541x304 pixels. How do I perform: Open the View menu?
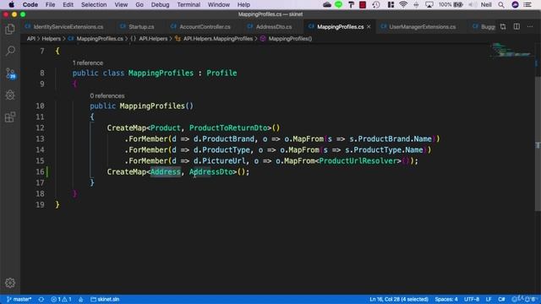(x=121, y=5)
